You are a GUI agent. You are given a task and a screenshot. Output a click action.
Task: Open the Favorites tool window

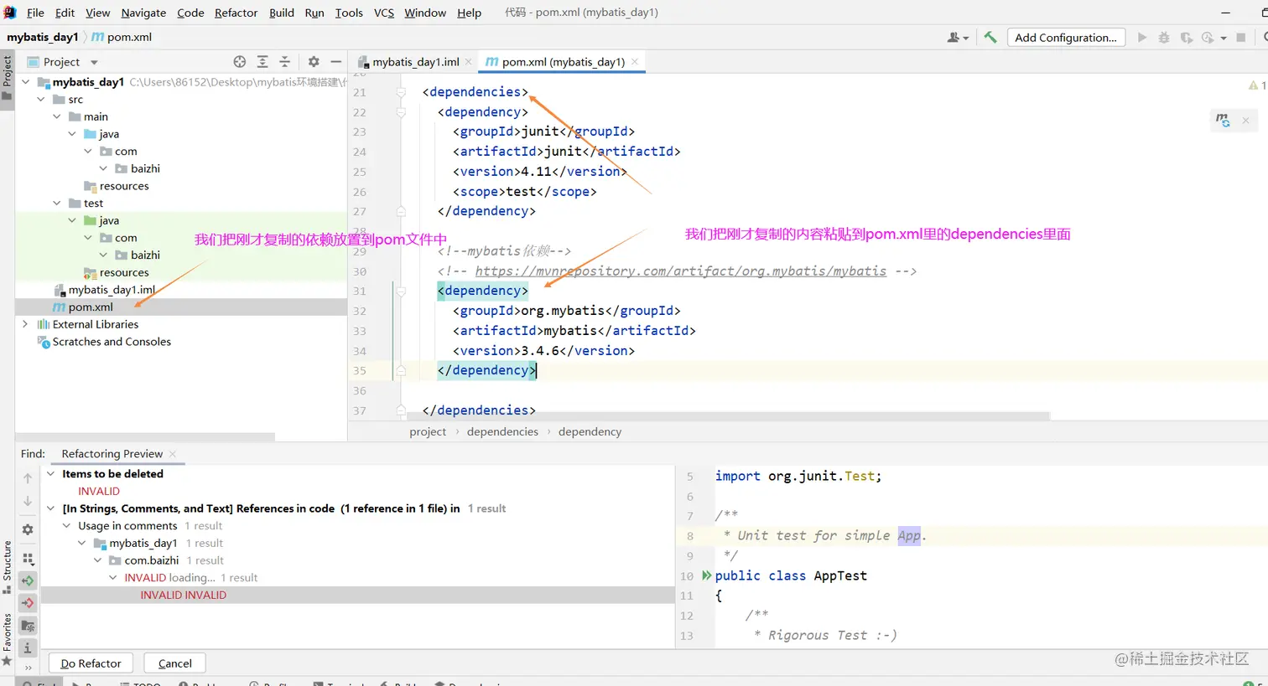[x=7, y=640]
